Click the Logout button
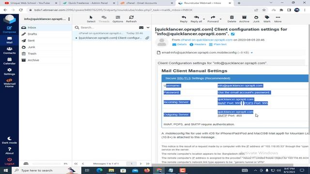310x174 pixels. coord(9,161)
